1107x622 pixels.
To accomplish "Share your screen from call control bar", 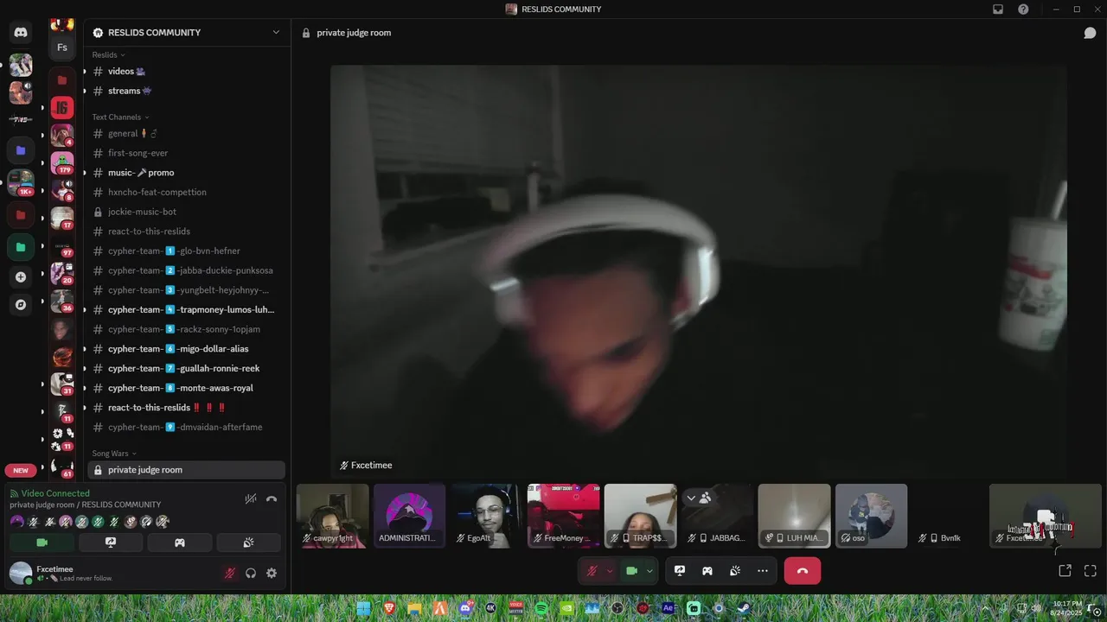I will (x=680, y=571).
